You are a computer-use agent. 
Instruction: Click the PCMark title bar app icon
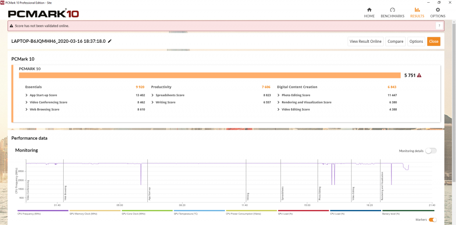(x=2, y=2)
